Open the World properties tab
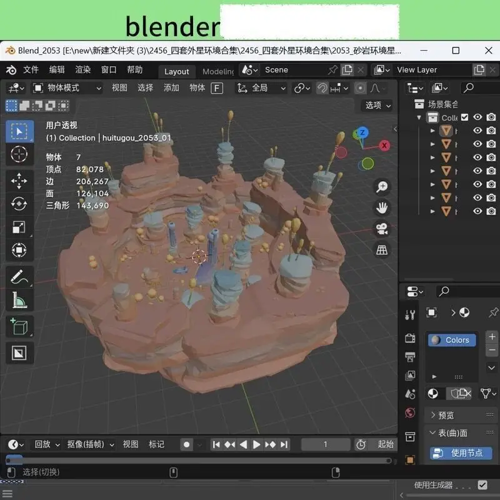The image size is (500, 500). (x=410, y=413)
